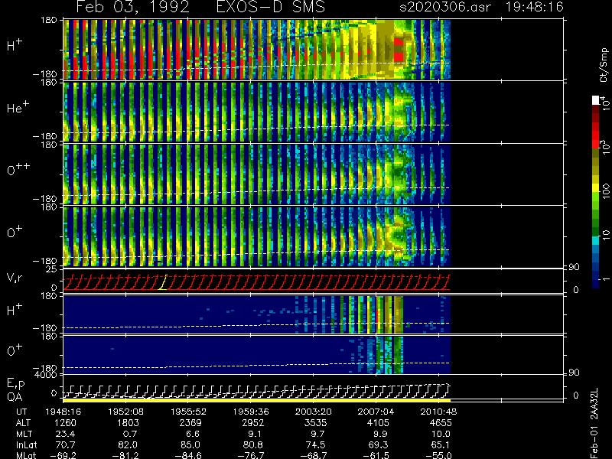
Task: Click the white top end of the colorbar
Action: [x=596, y=100]
